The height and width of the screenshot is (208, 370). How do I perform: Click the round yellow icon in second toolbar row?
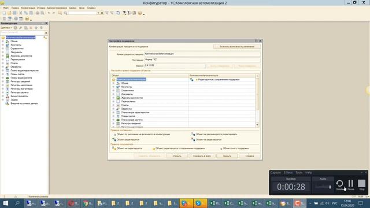[x=27, y=18]
